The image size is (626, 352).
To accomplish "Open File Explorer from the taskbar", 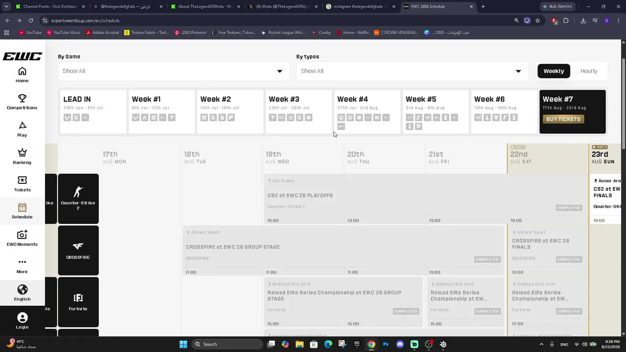I will (x=299, y=344).
